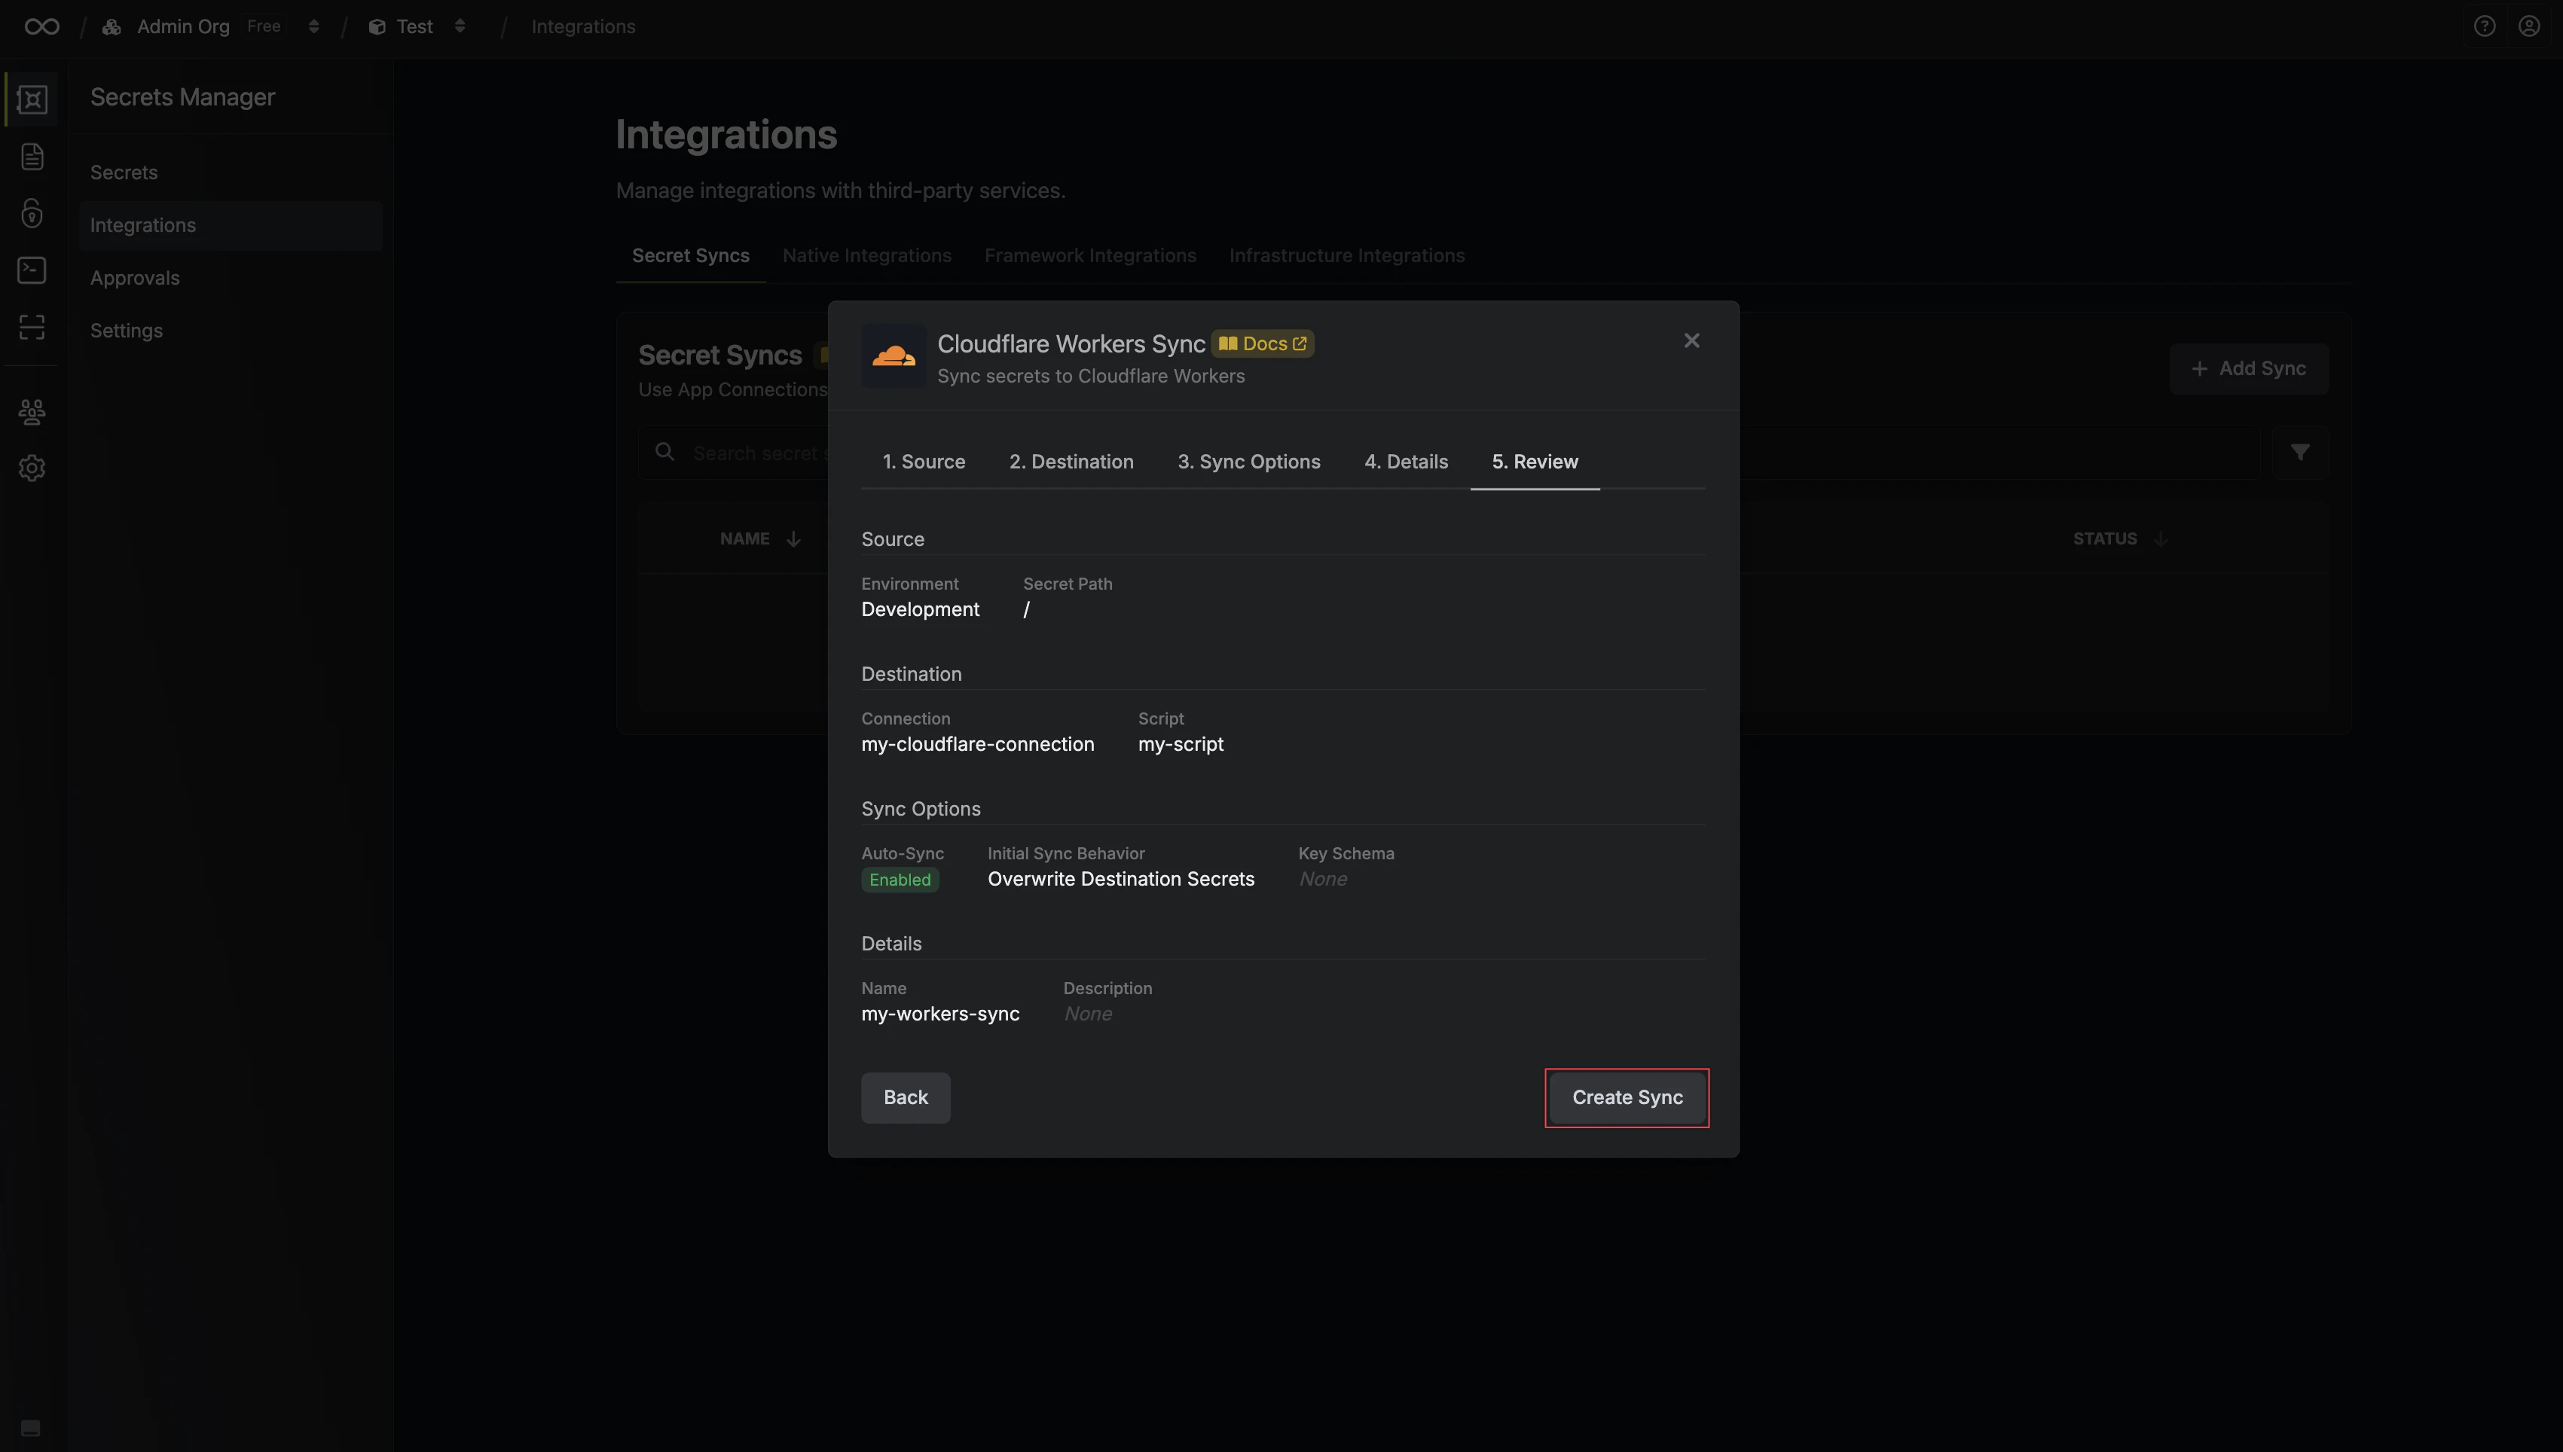
Task: Click the my-workers-sync name value
Action: (x=940, y=1014)
